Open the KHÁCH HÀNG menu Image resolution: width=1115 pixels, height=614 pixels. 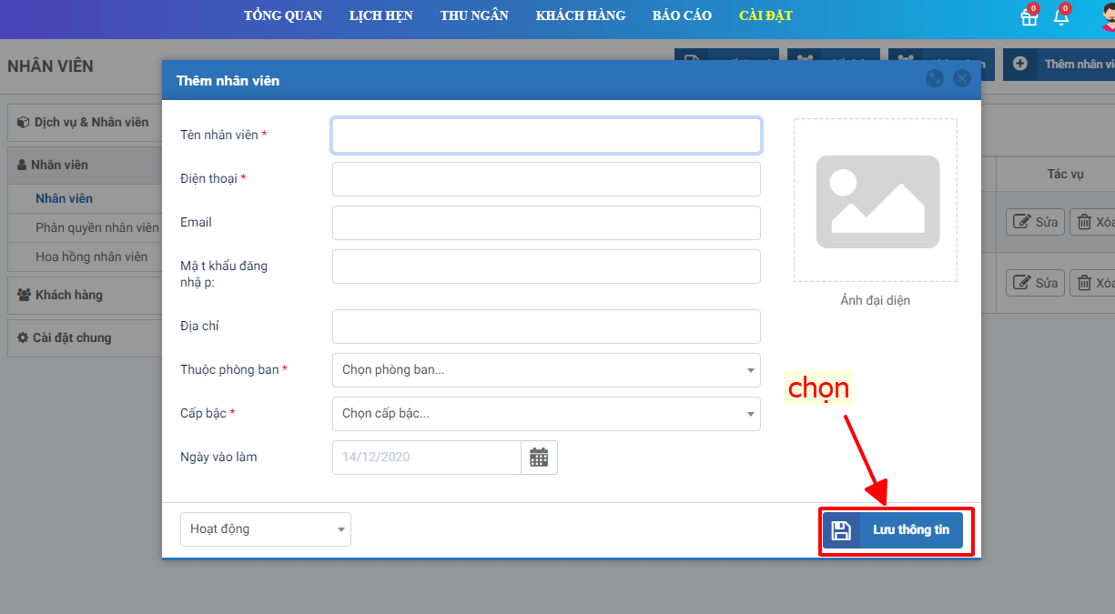[581, 15]
